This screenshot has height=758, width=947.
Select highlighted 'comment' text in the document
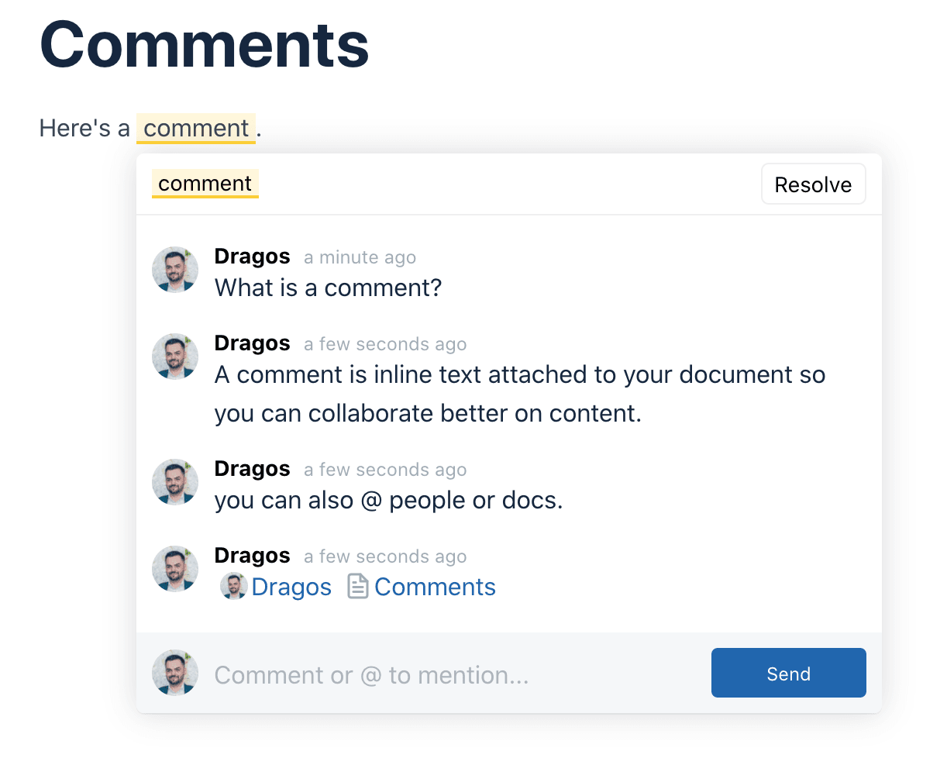point(196,129)
